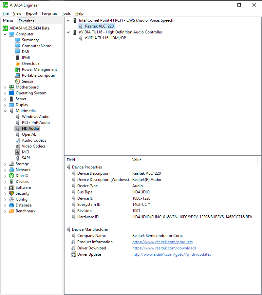Open the aida64.com drvupdates link
Viewport: 262px width, 295px height.
point(172,254)
